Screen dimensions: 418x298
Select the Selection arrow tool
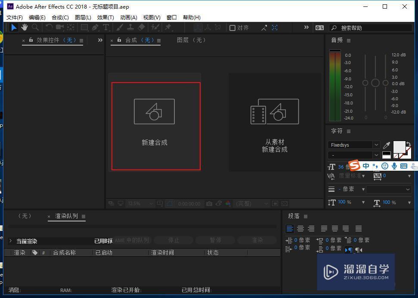click(x=14, y=28)
